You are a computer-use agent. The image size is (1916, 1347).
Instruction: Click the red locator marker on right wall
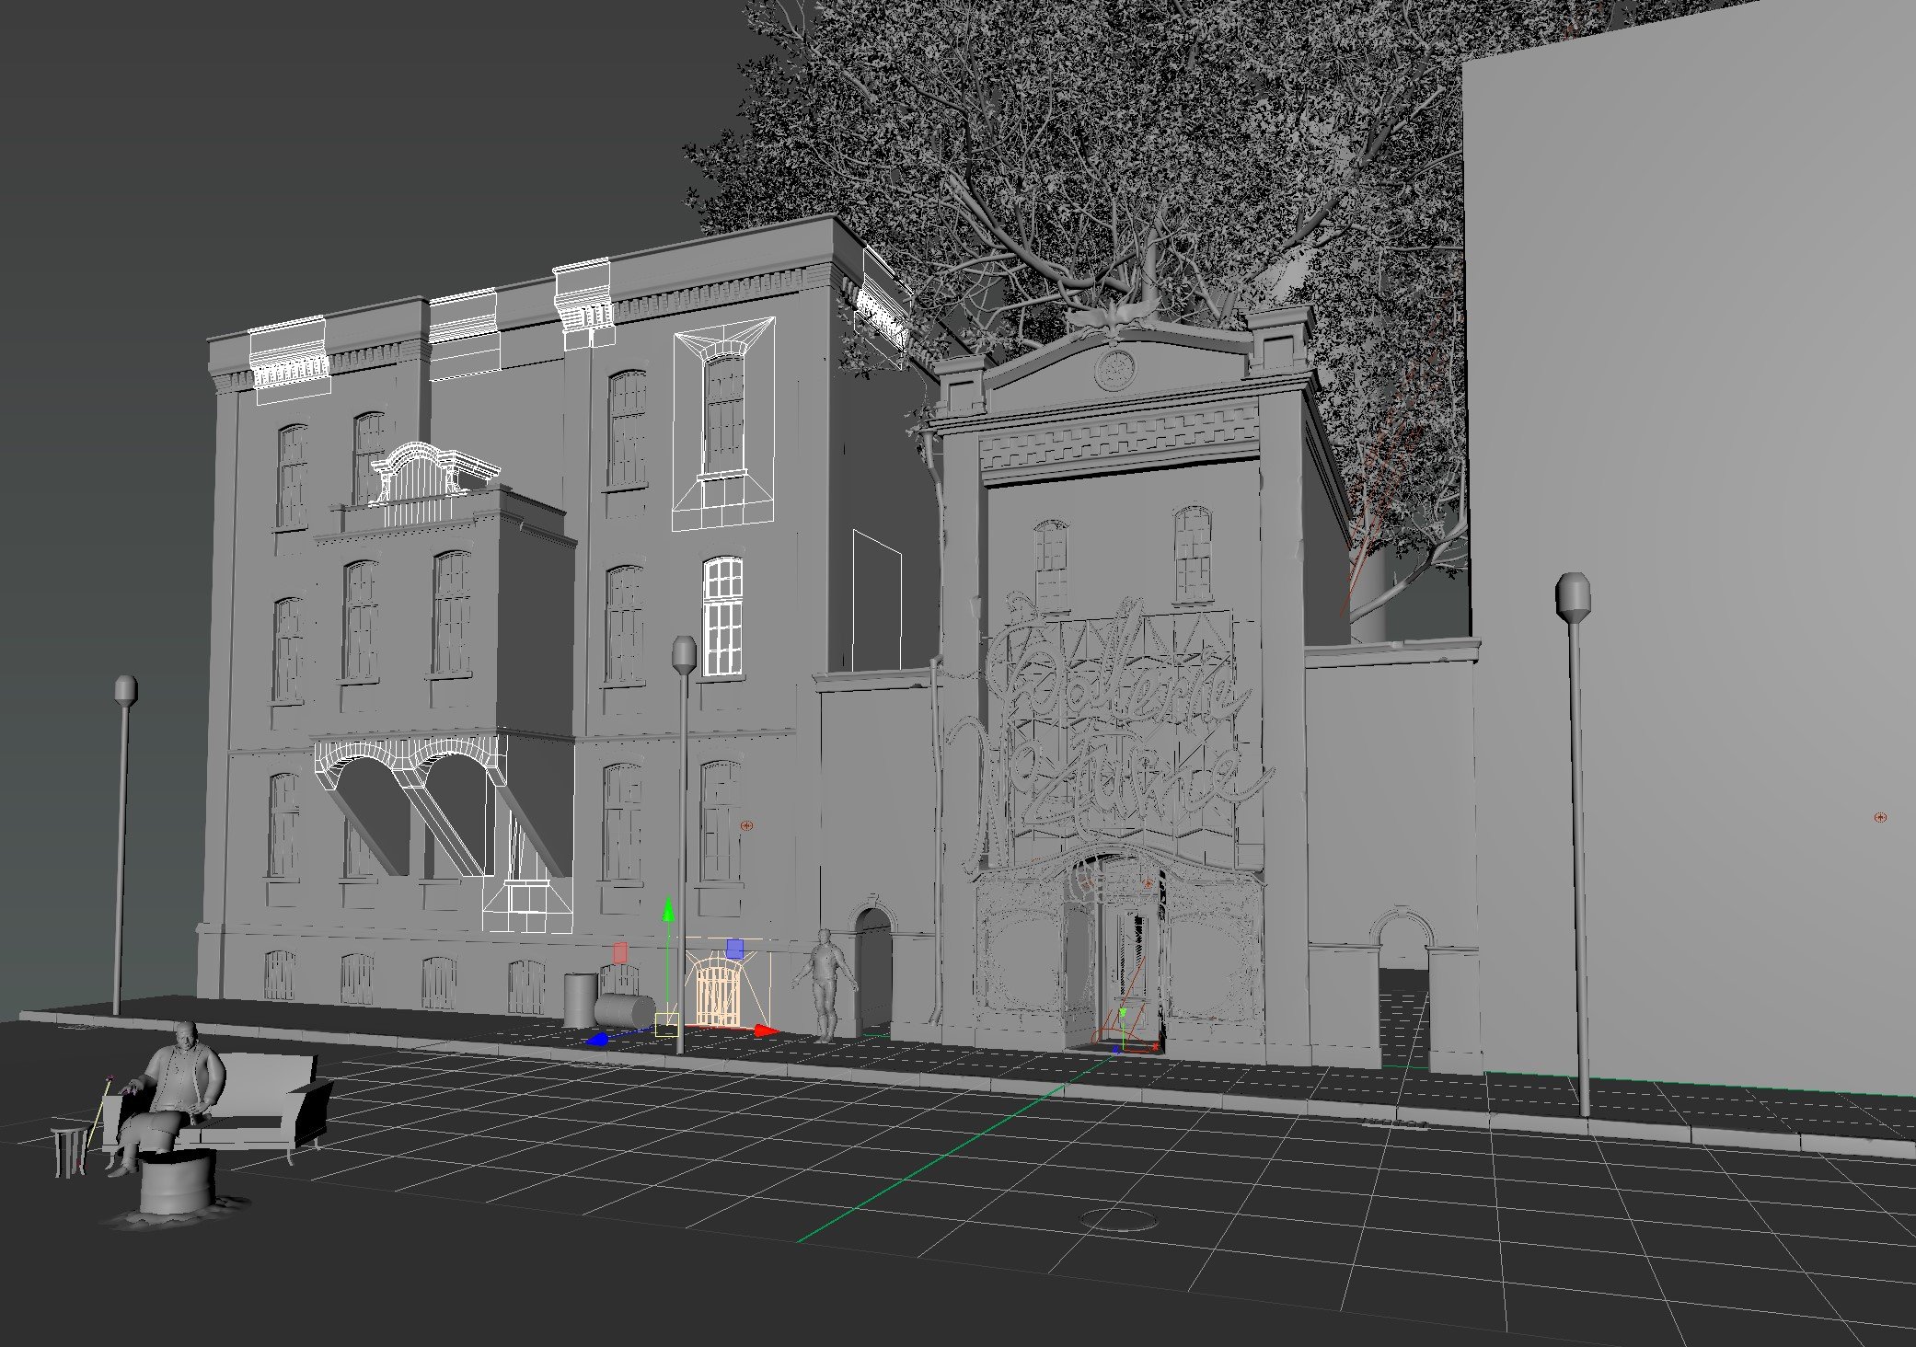click(x=1880, y=817)
